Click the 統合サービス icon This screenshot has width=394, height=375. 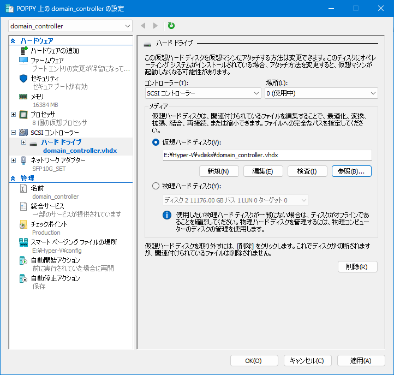coord(23,206)
